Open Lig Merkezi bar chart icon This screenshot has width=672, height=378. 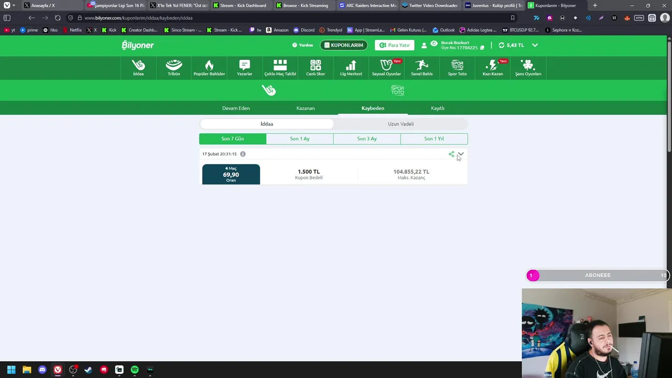(x=351, y=68)
